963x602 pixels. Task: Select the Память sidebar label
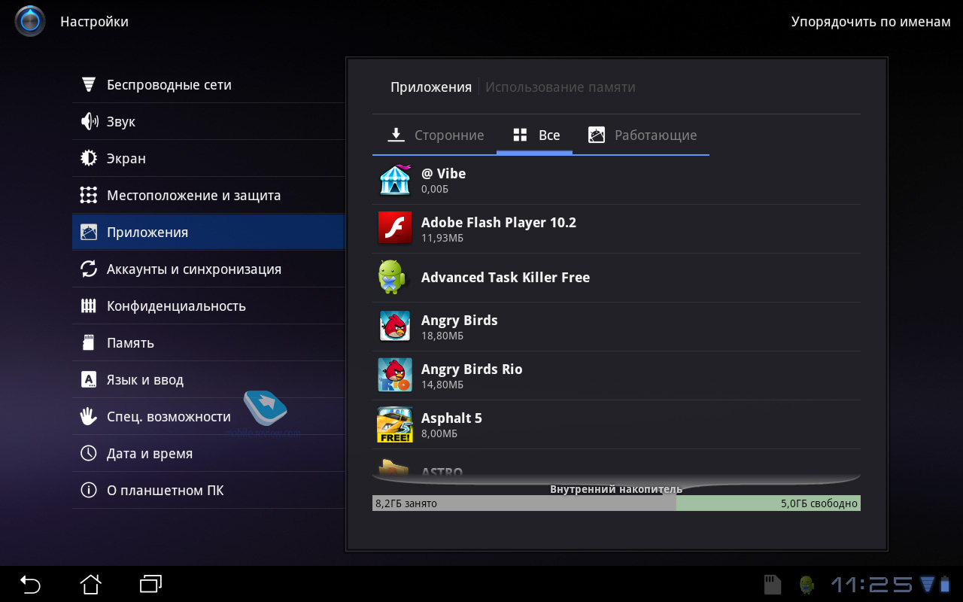pyautogui.click(x=130, y=343)
